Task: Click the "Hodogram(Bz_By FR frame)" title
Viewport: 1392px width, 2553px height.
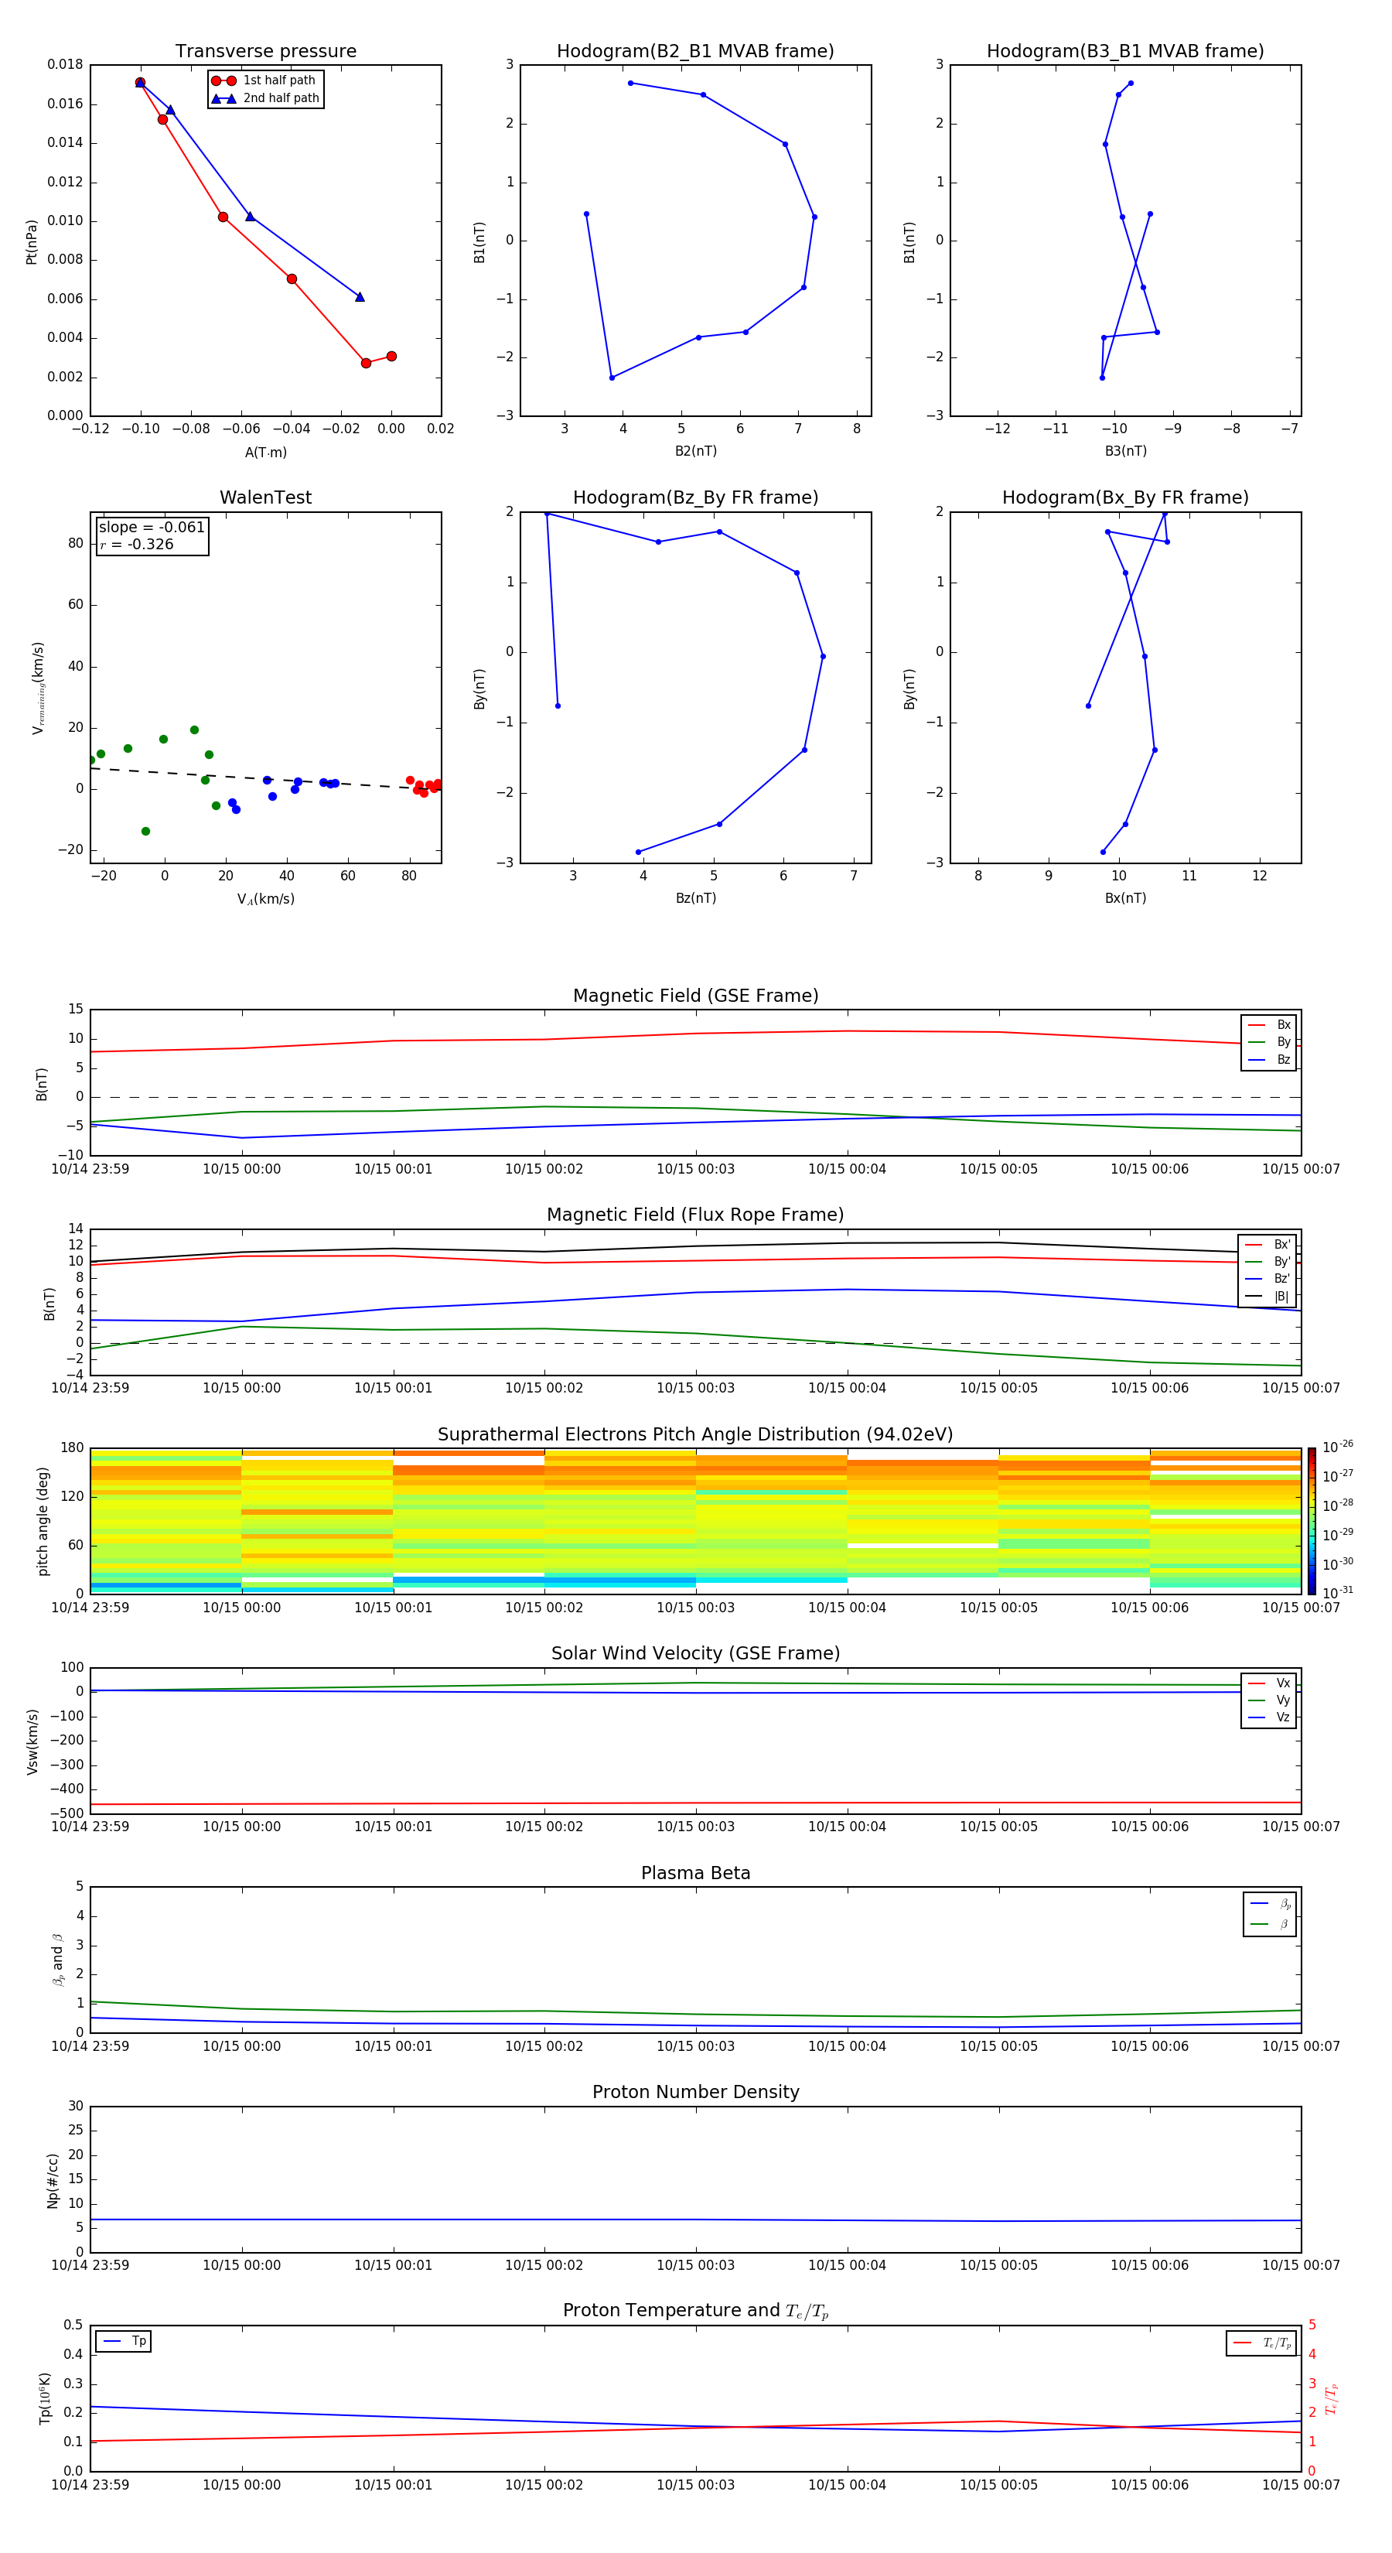Action: point(695,497)
